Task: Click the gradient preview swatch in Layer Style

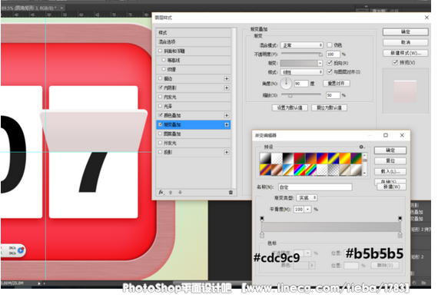Action: coord(299,63)
